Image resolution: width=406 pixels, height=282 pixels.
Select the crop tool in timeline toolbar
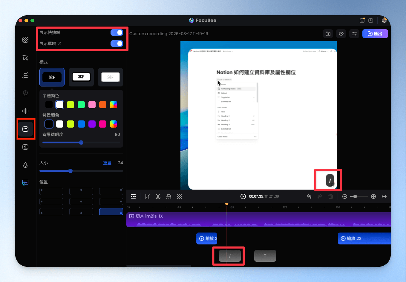(x=147, y=196)
